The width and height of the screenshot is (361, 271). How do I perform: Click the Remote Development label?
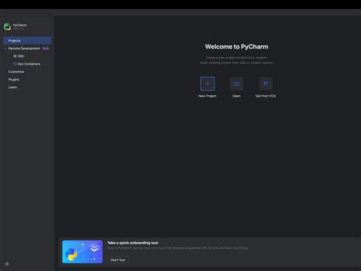pos(24,49)
